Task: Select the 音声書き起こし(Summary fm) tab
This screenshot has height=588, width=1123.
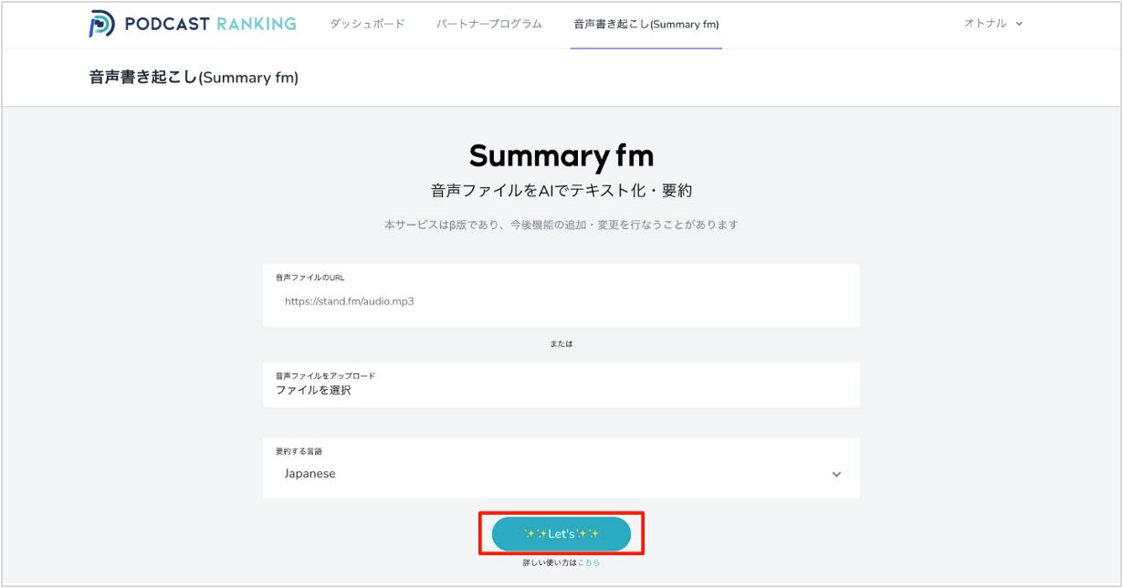Action: pyautogui.click(x=646, y=24)
